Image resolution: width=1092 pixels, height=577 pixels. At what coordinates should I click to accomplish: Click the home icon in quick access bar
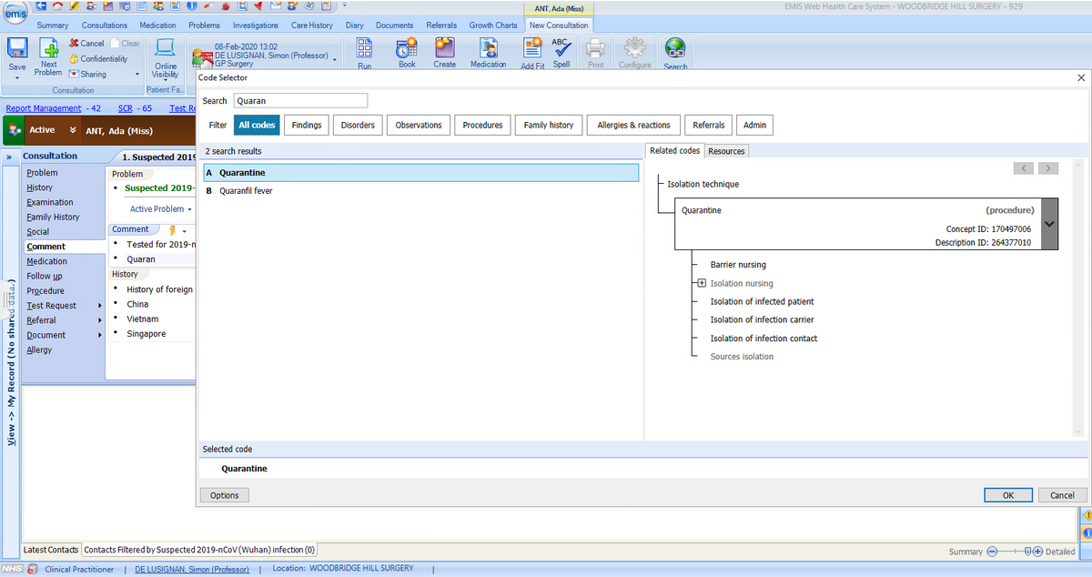[56, 6]
